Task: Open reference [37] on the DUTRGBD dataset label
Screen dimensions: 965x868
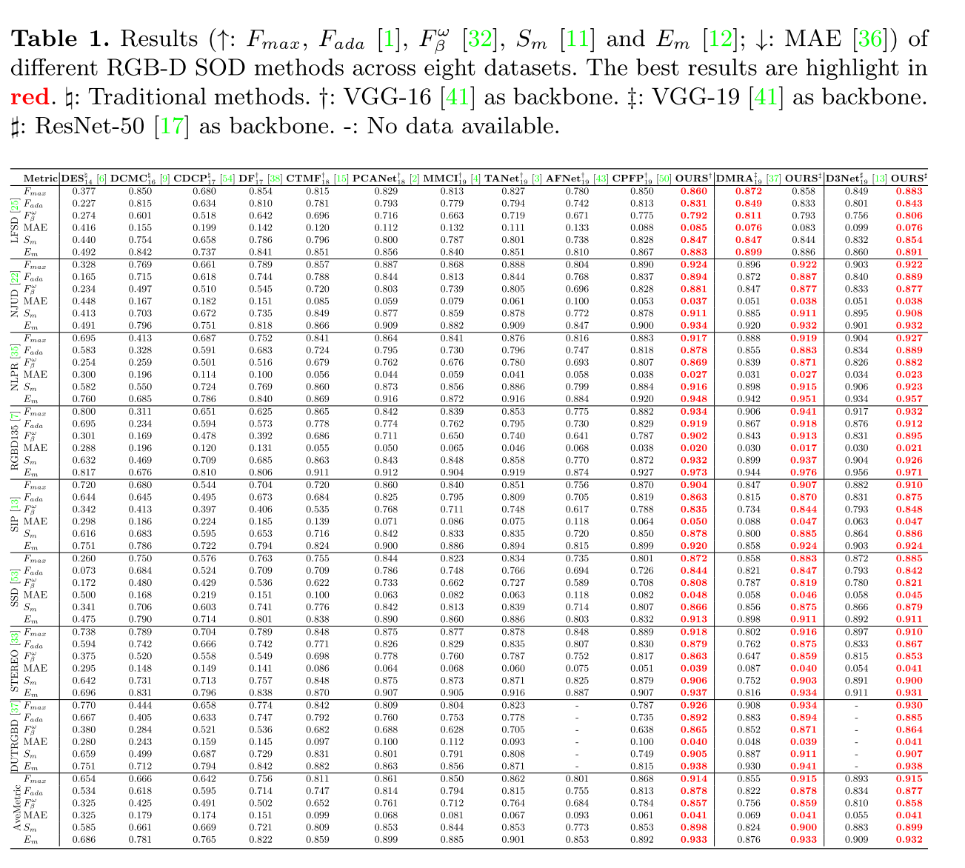Action: coord(15,709)
